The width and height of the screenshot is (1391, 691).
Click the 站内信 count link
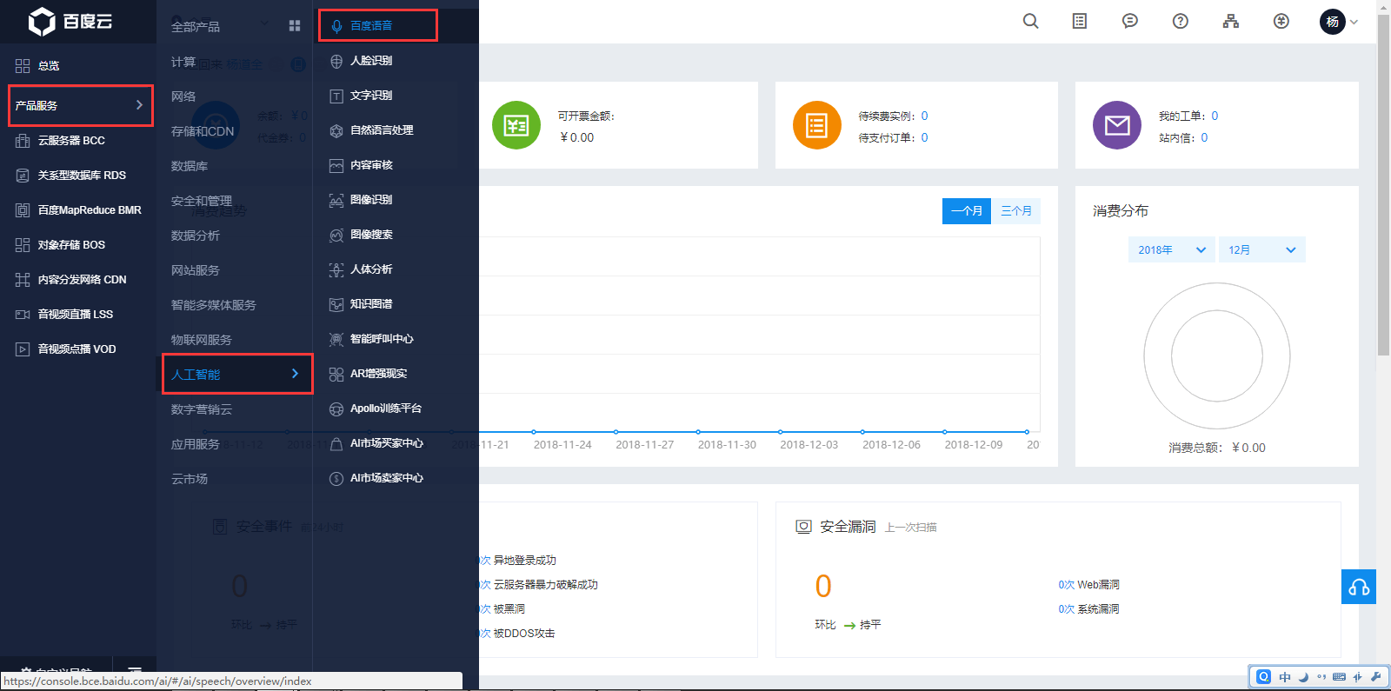(x=1204, y=137)
